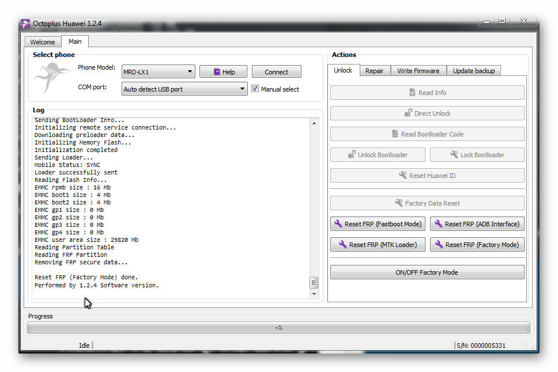
Task: Click 'Initialization completed' log line
Action: pyautogui.click(x=76, y=150)
